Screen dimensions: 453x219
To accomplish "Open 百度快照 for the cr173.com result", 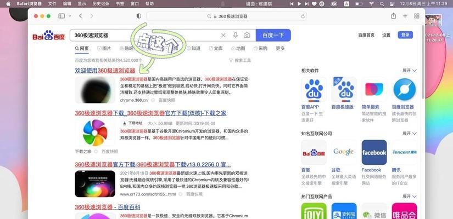I will (x=194, y=194).
